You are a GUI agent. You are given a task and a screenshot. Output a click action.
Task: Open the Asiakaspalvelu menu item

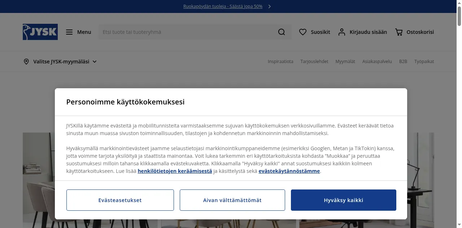pyautogui.click(x=377, y=62)
